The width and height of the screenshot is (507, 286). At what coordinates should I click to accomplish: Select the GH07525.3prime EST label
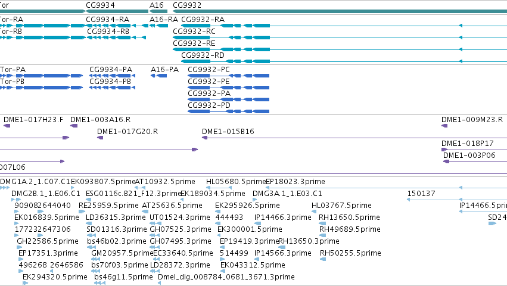[181, 230]
